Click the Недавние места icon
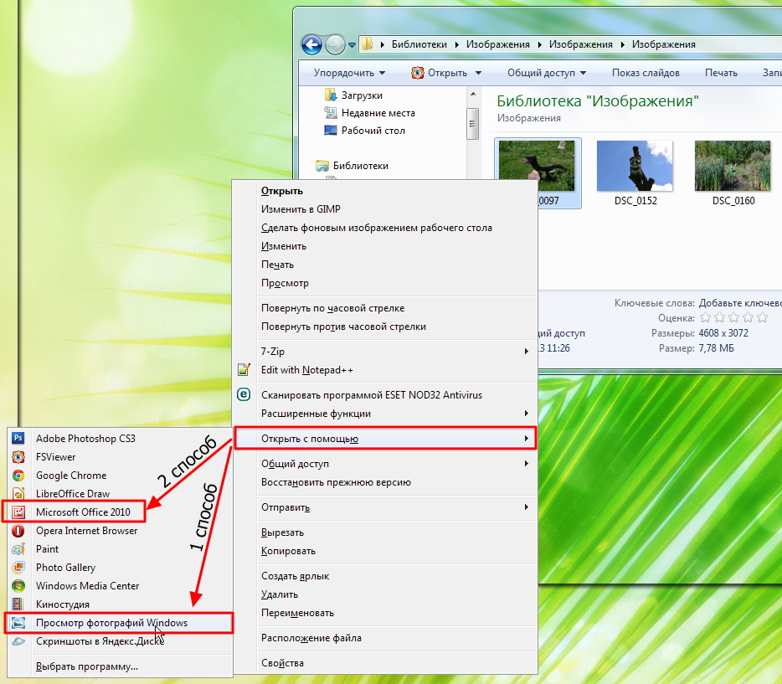782x684 pixels. click(x=330, y=113)
